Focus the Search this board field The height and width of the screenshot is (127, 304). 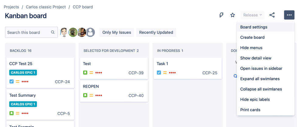[31, 32]
